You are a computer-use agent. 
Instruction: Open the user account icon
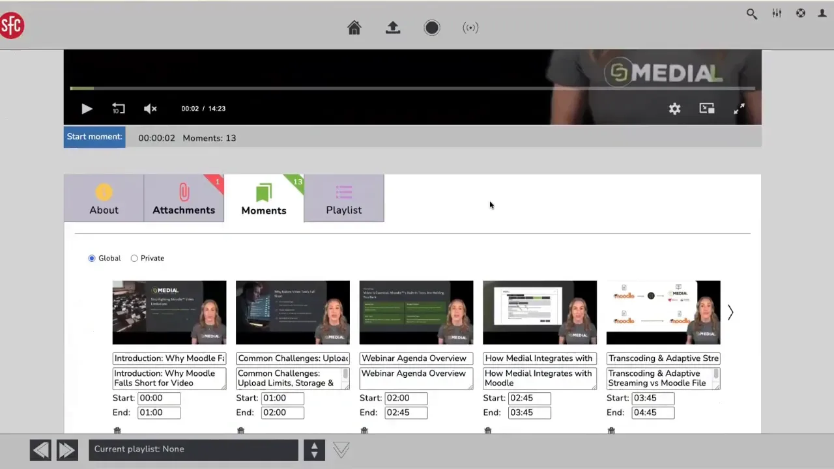[822, 13]
